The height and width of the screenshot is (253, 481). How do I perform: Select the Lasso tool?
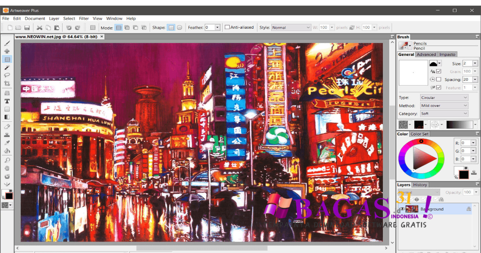click(x=7, y=75)
